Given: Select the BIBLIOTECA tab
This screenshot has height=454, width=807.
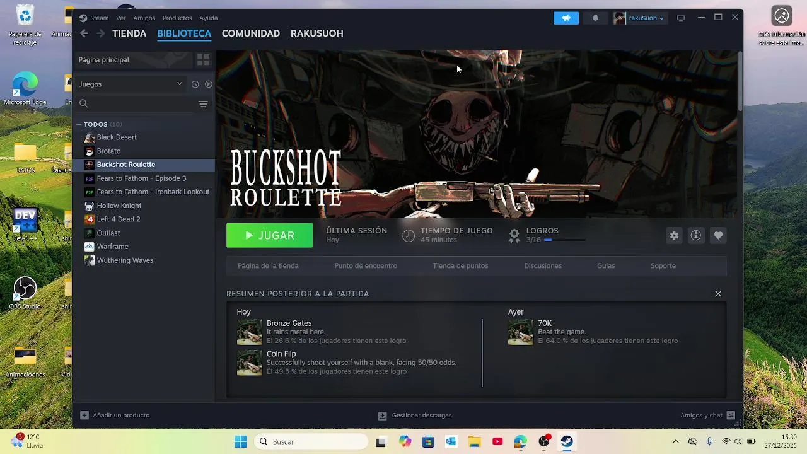Looking at the screenshot, I should pos(184,33).
